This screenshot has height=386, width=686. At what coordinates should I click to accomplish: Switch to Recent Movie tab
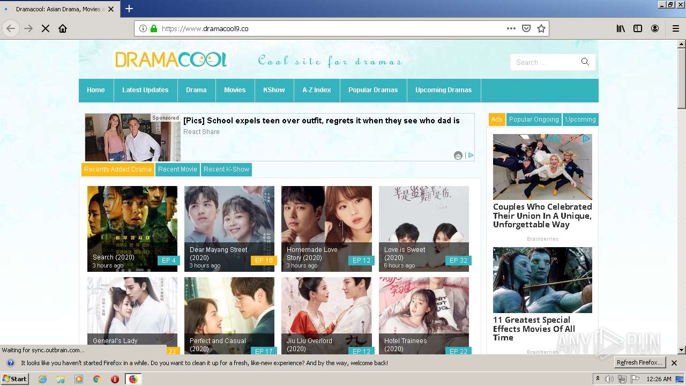[177, 169]
